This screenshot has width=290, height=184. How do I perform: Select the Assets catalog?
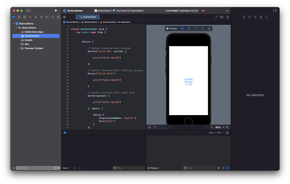[x=28, y=40]
